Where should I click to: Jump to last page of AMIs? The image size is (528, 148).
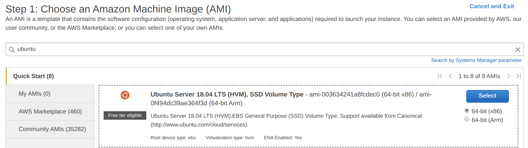point(519,76)
